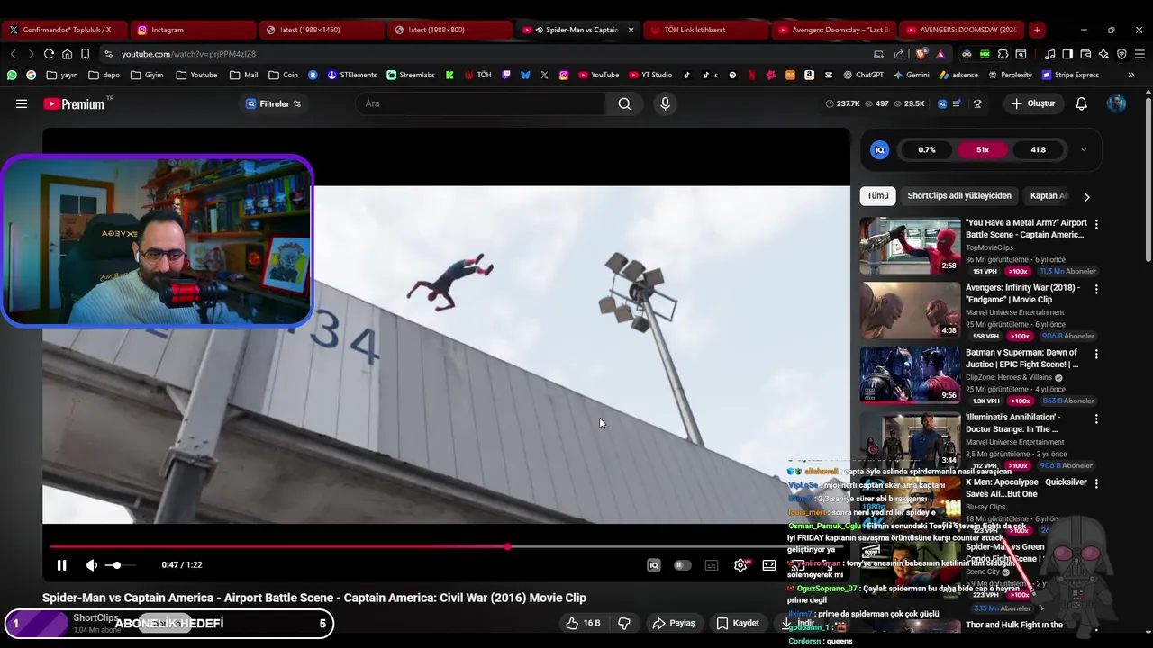The width and height of the screenshot is (1153, 648).
Task: Go back to previous page
Action: coord(13,54)
